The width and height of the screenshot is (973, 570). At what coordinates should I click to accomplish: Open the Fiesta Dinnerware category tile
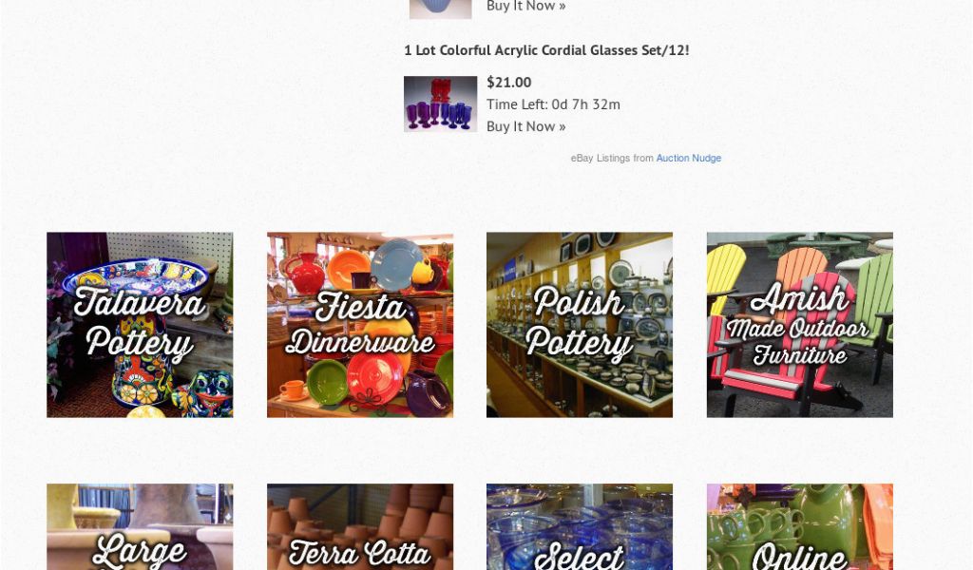pyautogui.click(x=360, y=324)
